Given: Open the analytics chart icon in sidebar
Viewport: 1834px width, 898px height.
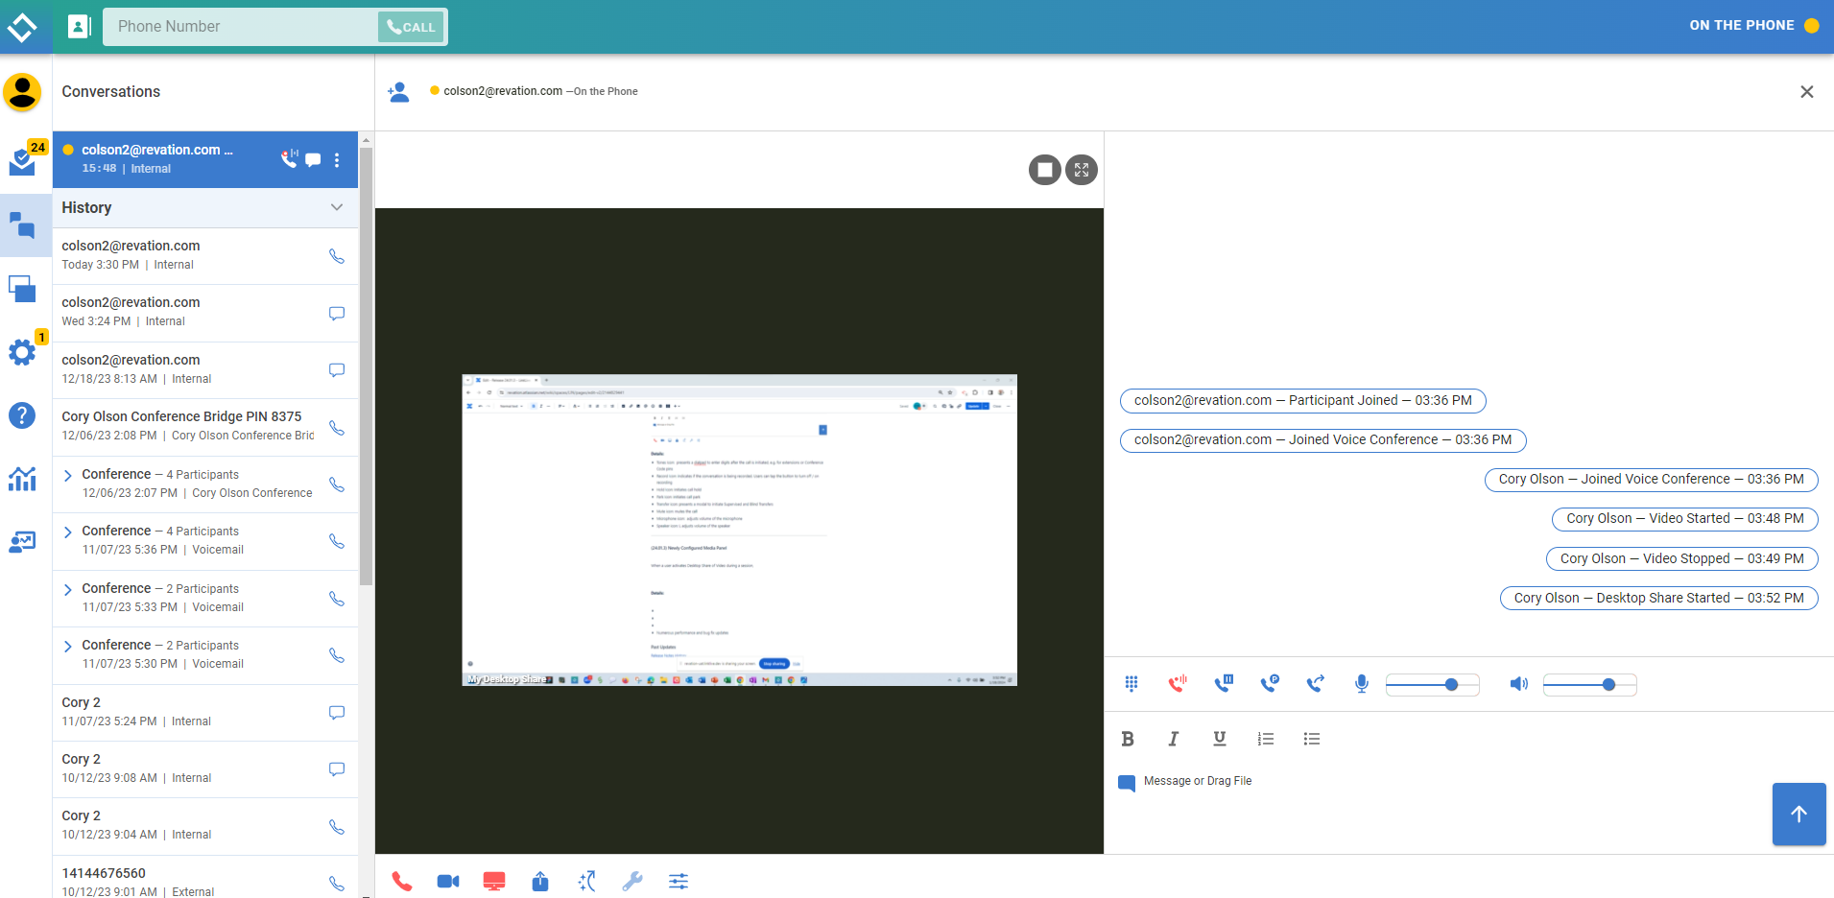Looking at the screenshot, I should pyautogui.click(x=22, y=479).
